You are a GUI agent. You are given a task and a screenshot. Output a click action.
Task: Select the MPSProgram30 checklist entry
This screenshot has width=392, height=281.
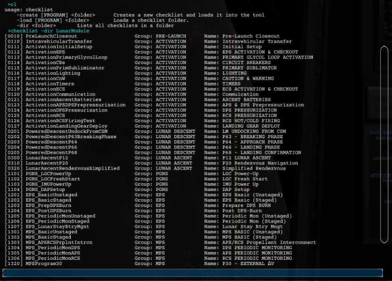44,264
